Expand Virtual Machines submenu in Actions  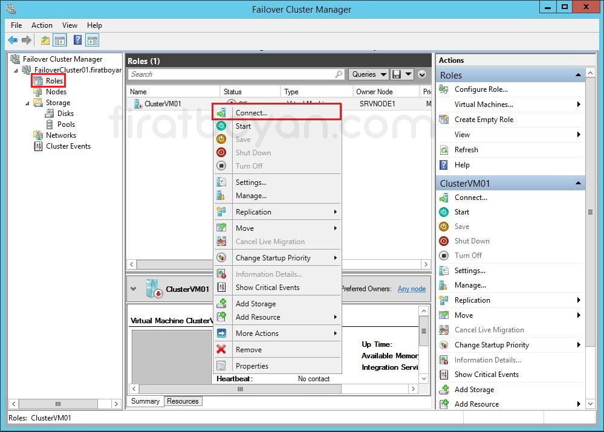tap(579, 105)
